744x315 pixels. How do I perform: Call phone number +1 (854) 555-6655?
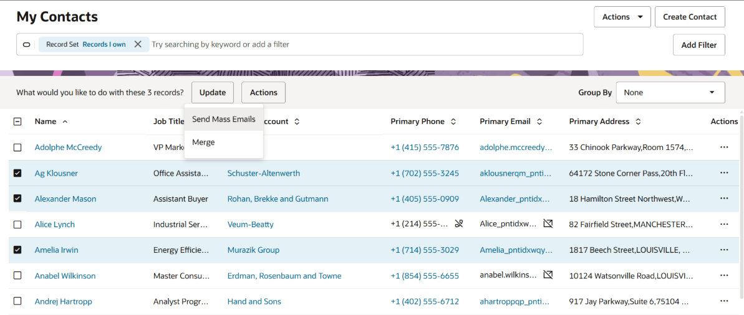click(425, 275)
